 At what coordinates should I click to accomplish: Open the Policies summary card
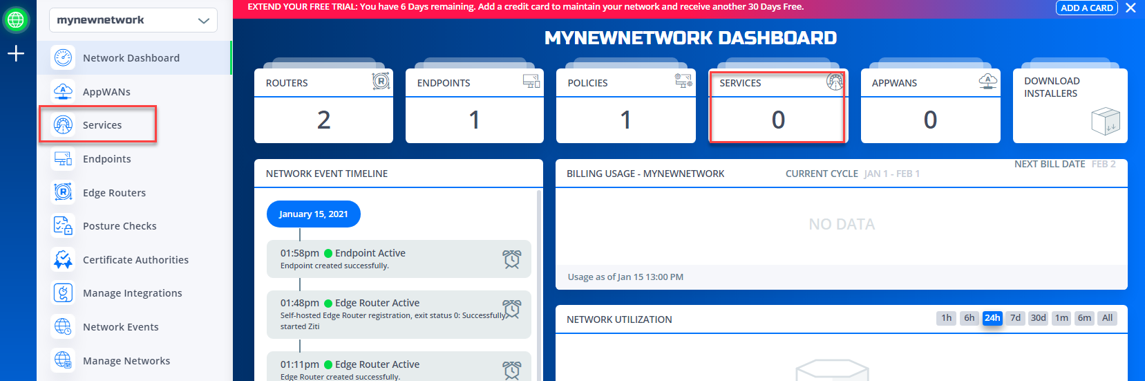[x=626, y=106]
